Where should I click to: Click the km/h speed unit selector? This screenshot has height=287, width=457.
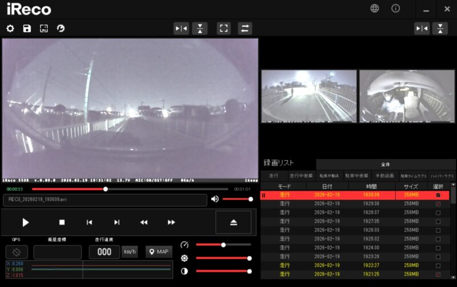coord(129,252)
